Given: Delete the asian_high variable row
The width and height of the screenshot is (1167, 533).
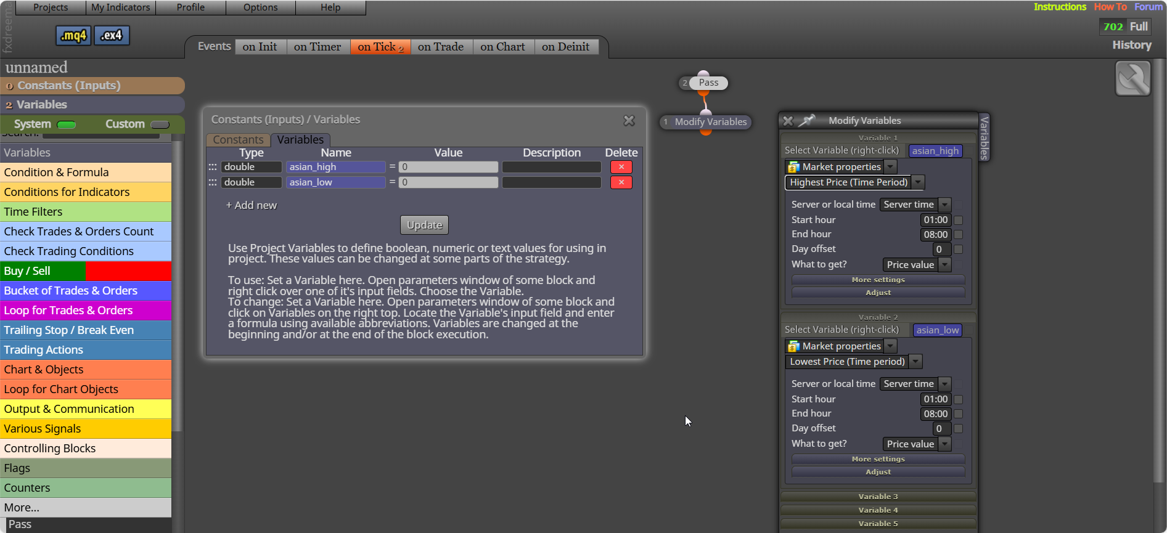Looking at the screenshot, I should (621, 167).
